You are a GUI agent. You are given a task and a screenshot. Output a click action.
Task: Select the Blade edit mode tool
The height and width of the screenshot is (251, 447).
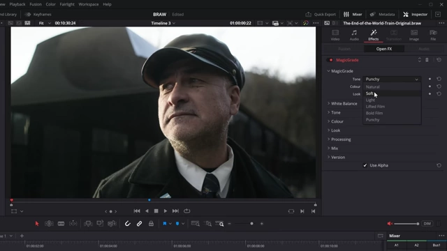[61, 224]
